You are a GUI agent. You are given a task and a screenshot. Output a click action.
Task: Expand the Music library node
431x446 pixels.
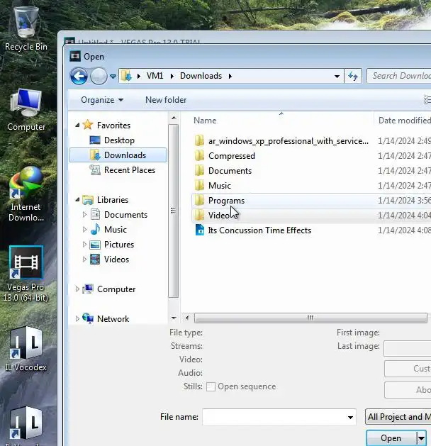coord(84,229)
